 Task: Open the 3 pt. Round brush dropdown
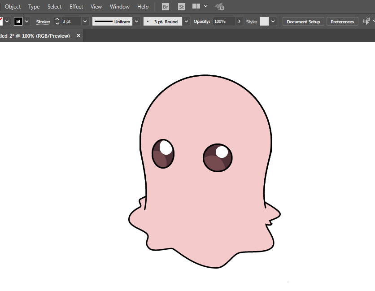click(x=186, y=22)
